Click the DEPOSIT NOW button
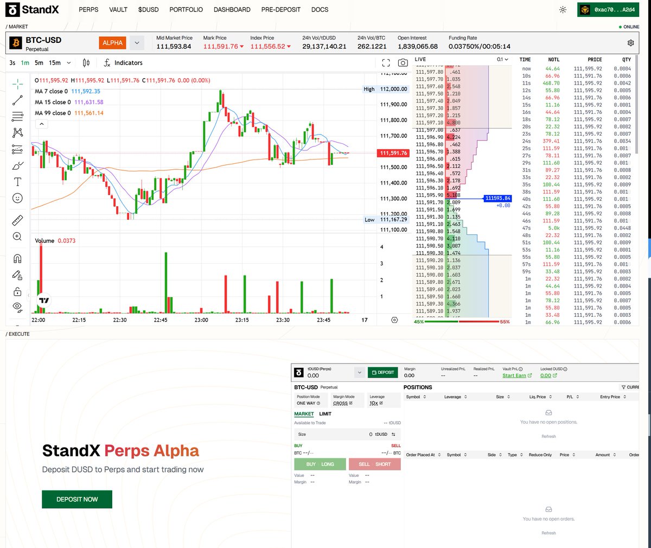Screen dimensions: 651x548 [77, 499]
